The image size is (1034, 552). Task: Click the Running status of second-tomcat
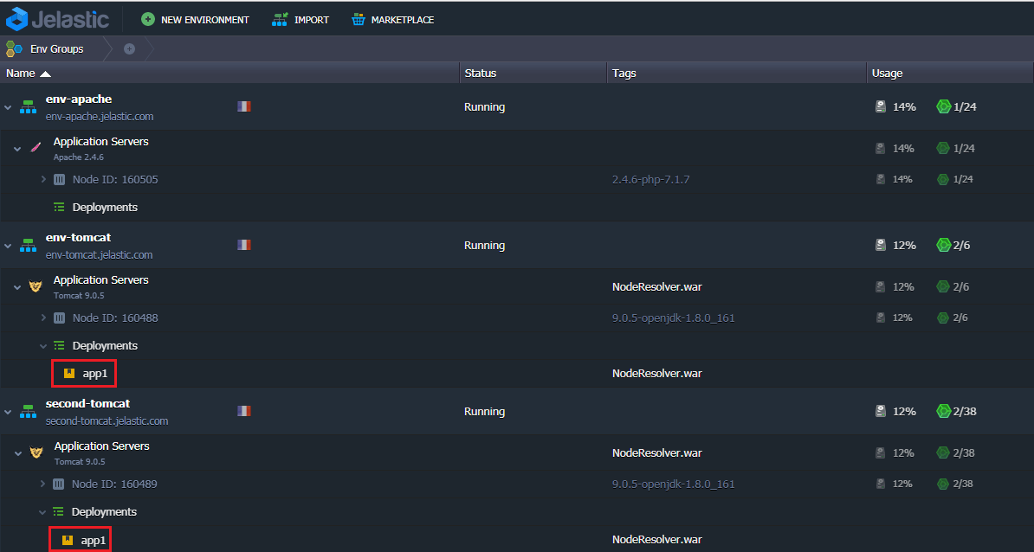click(x=485, y=411)
